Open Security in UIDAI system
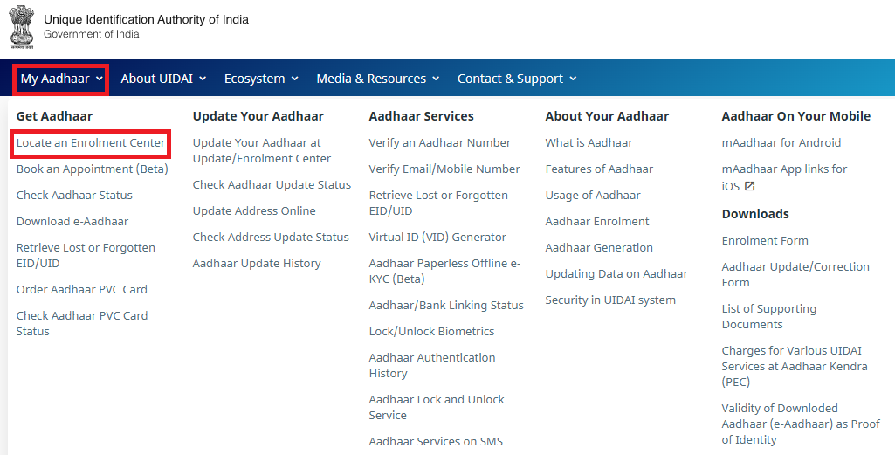The width and height of the screenshot is (895, 455). [x=610, y=300]
